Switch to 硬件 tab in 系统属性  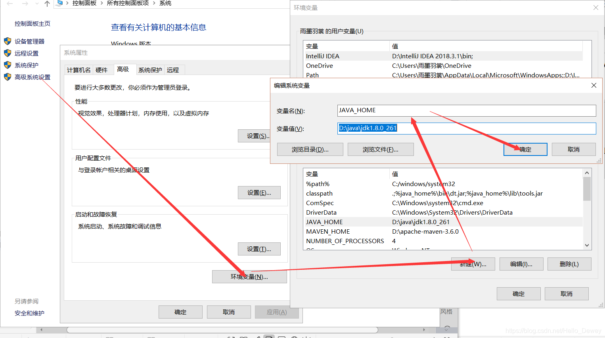(101, 70)
